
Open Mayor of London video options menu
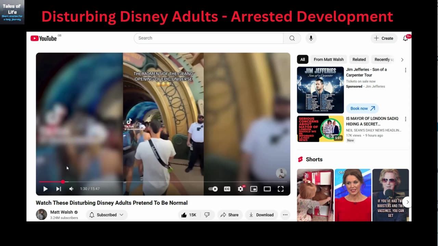[x=405, y=119]
